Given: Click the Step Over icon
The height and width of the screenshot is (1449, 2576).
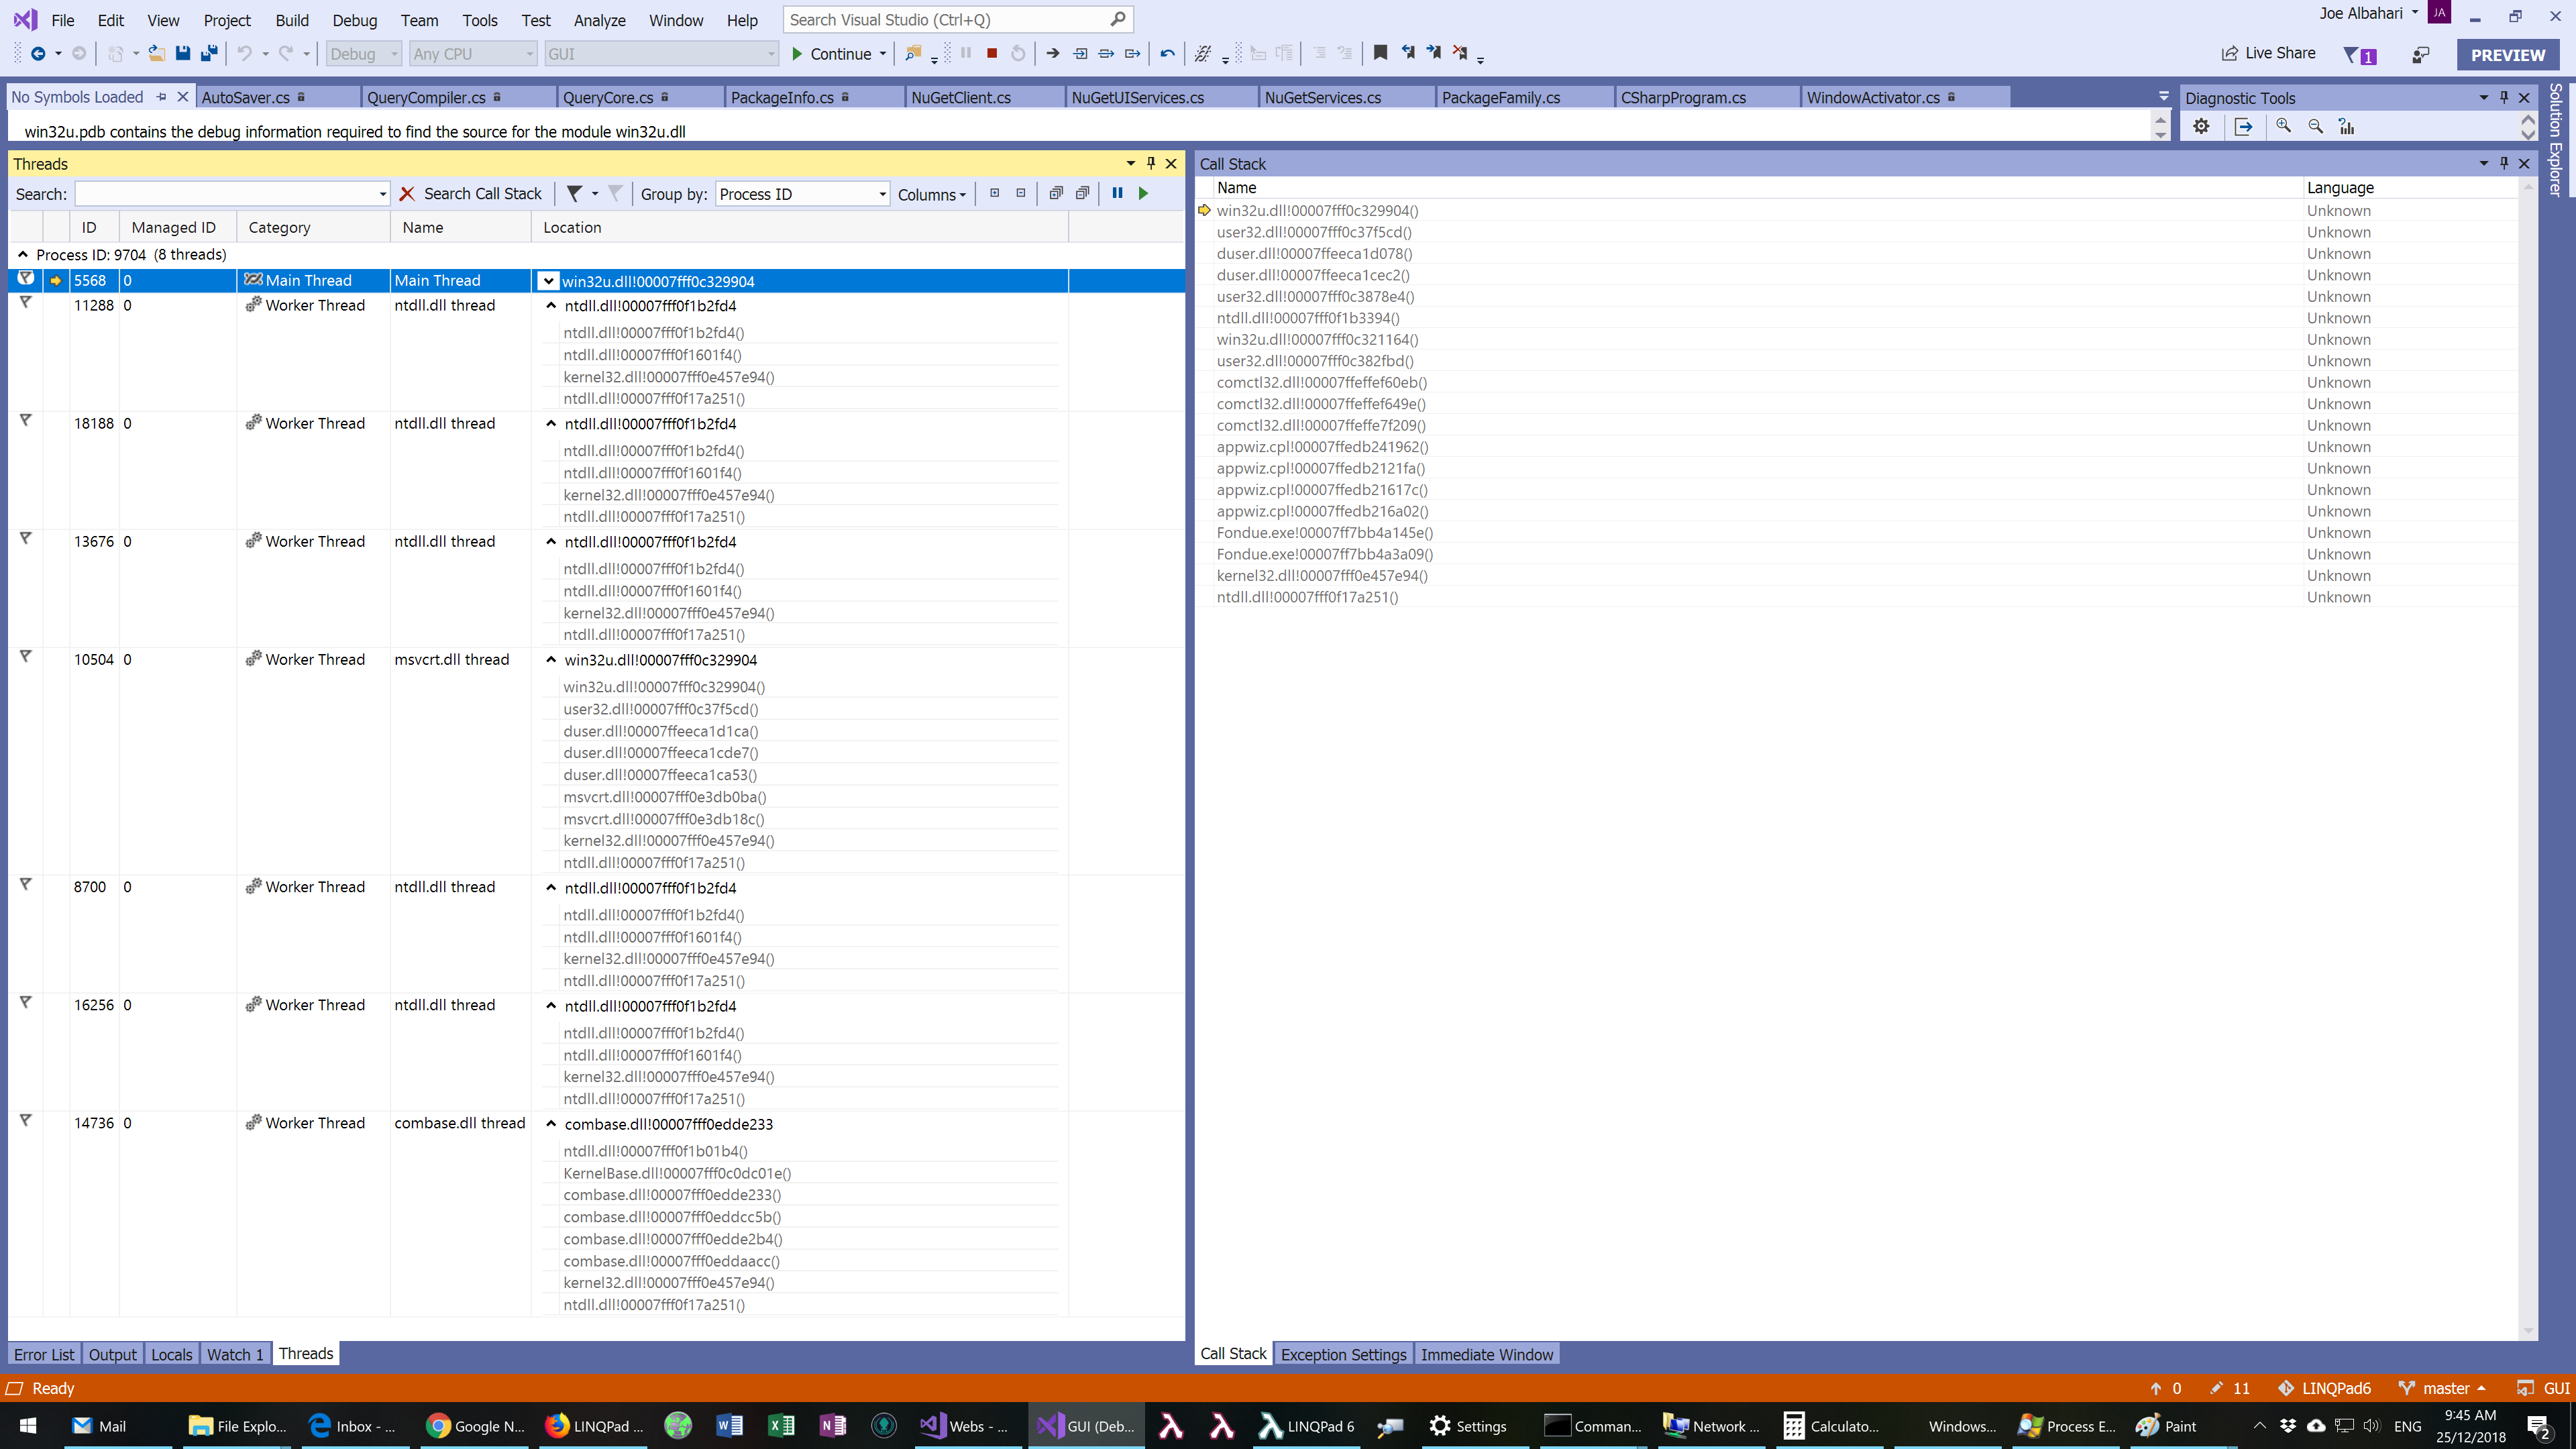Looking at the screenshot, I should [x=1106, y=54].
